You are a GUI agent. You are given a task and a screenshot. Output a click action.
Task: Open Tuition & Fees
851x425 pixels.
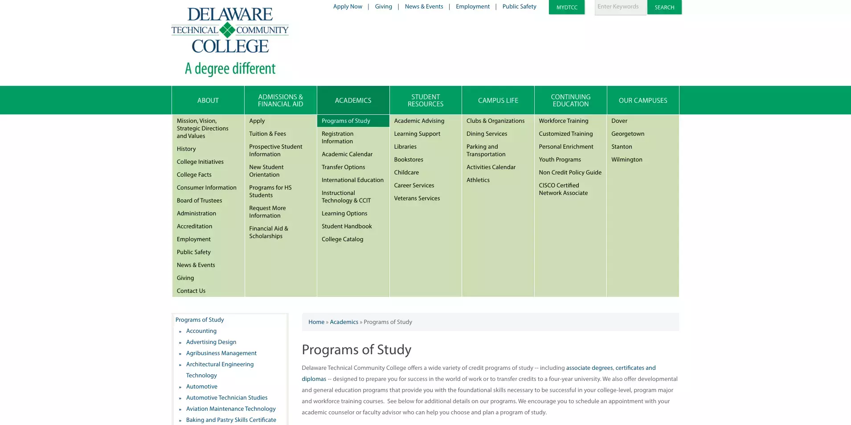[267, 134]
